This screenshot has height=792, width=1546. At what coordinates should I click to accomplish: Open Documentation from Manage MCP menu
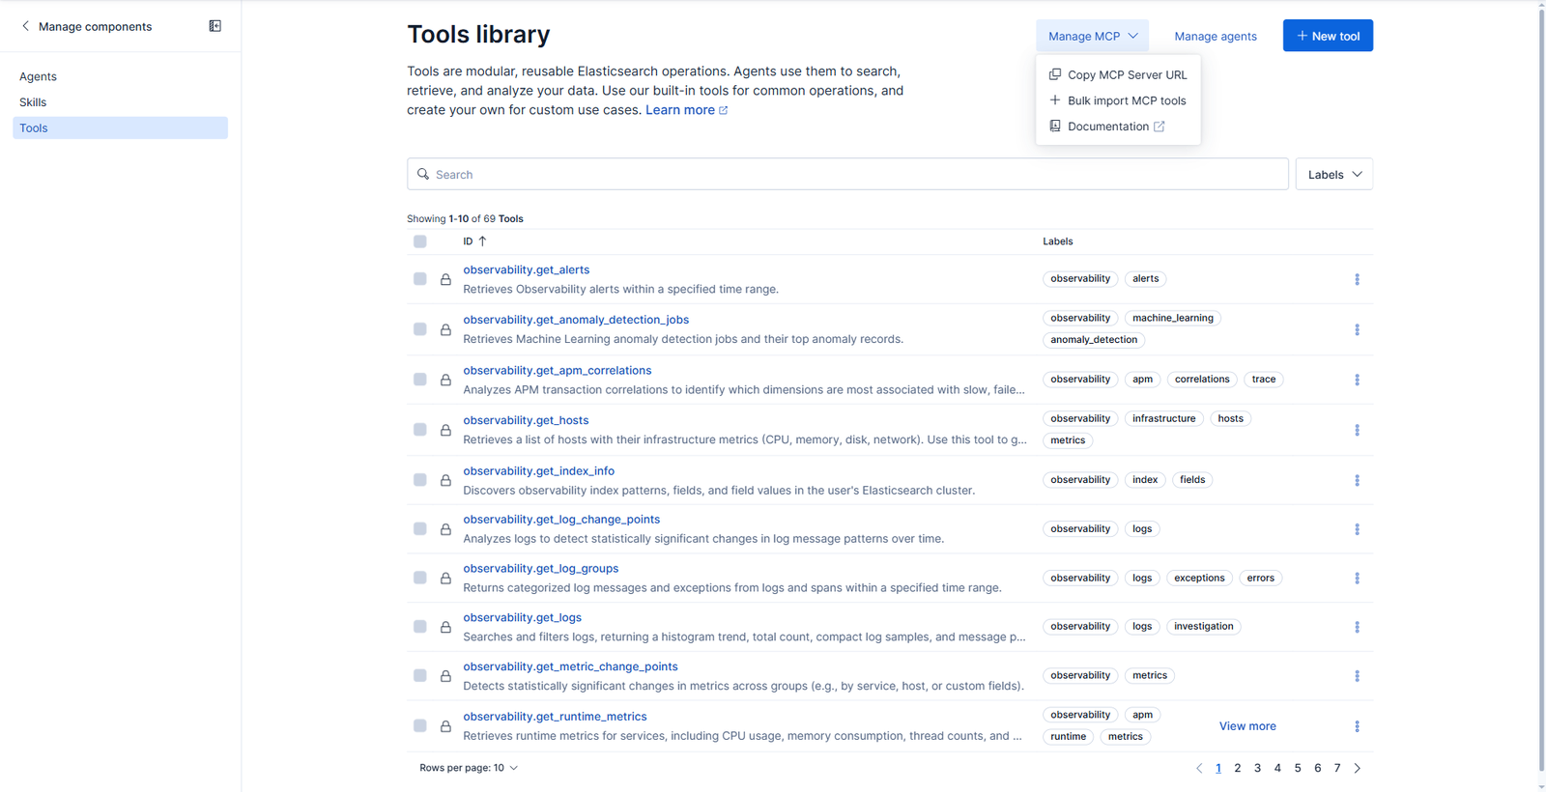point(1108,127)
